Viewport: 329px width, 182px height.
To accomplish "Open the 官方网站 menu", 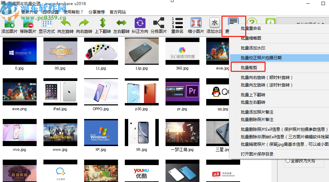I will (118, 12).
